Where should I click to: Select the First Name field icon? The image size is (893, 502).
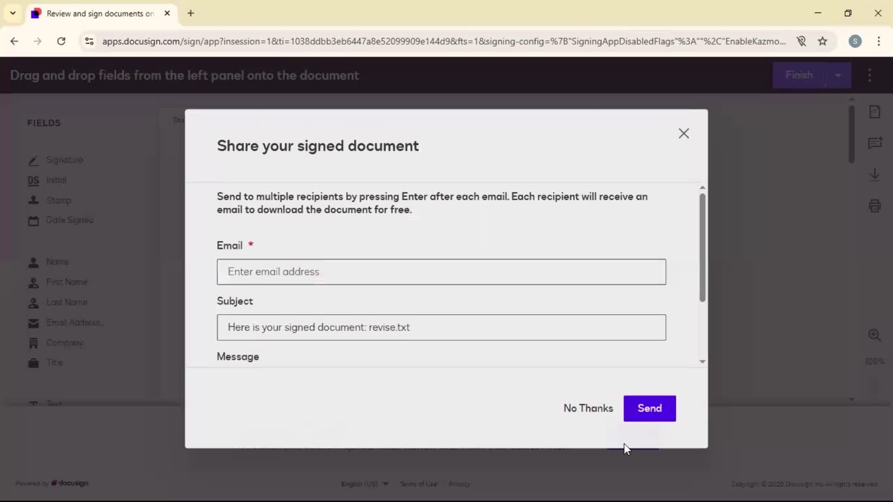33,282
